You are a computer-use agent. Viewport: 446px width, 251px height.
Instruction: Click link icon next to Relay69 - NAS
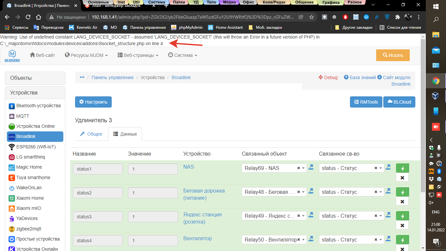pyautogui.click(x=311, y=167)
